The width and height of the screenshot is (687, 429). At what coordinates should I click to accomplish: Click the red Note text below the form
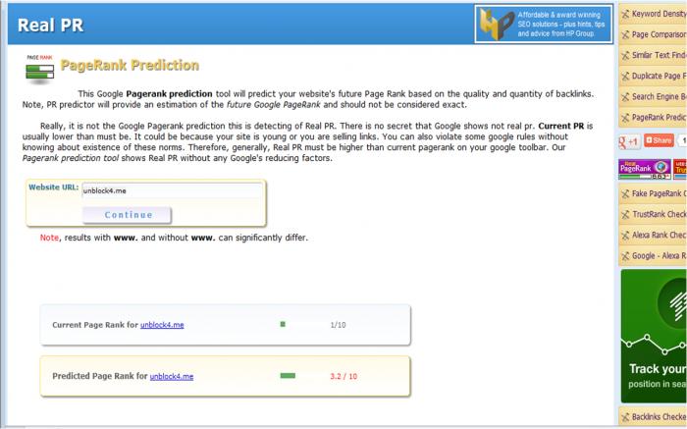point(49,238)
